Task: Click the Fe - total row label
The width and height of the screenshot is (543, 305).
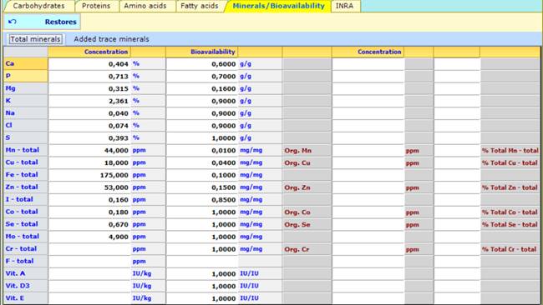Action: 22,175
